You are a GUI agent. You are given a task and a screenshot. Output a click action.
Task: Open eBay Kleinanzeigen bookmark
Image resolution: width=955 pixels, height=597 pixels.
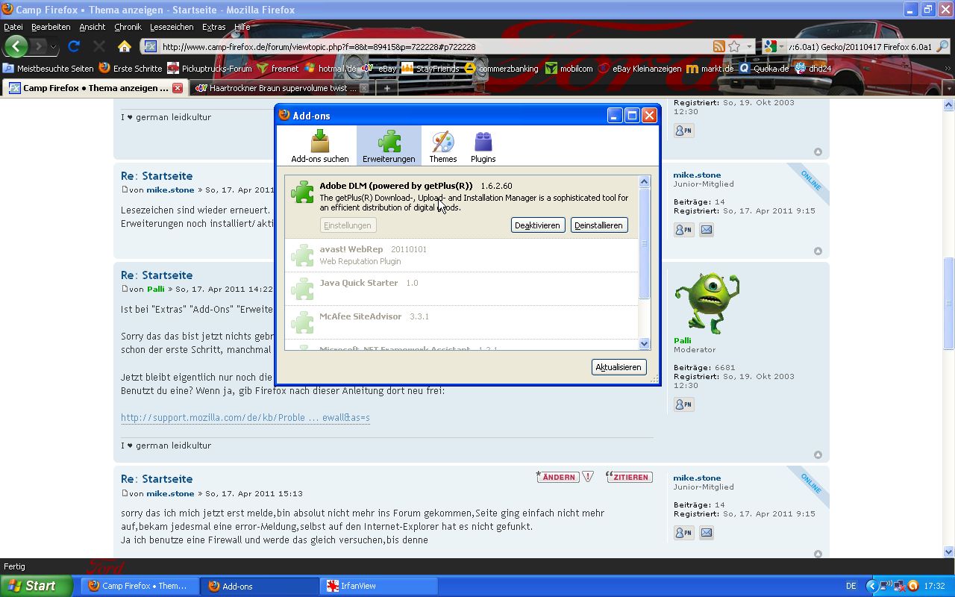640,68
